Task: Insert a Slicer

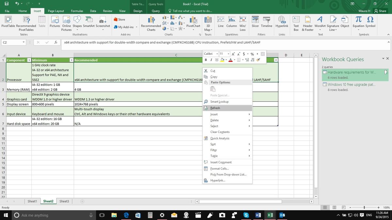Action: [255, 23]
